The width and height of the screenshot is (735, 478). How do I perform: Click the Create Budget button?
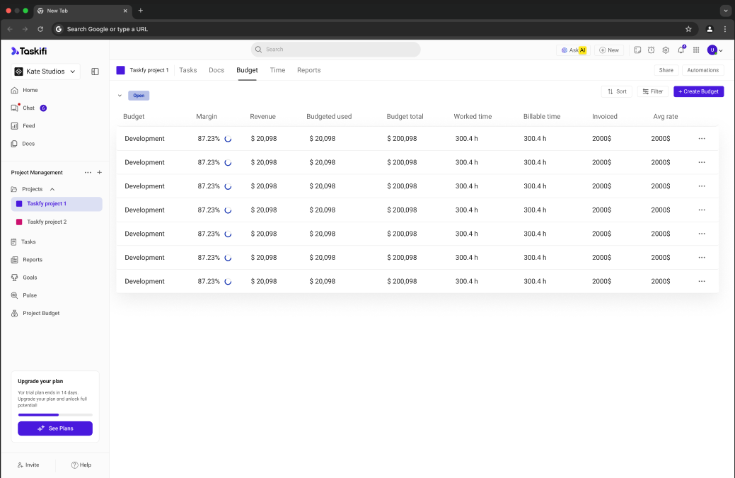tap(698, 91)
